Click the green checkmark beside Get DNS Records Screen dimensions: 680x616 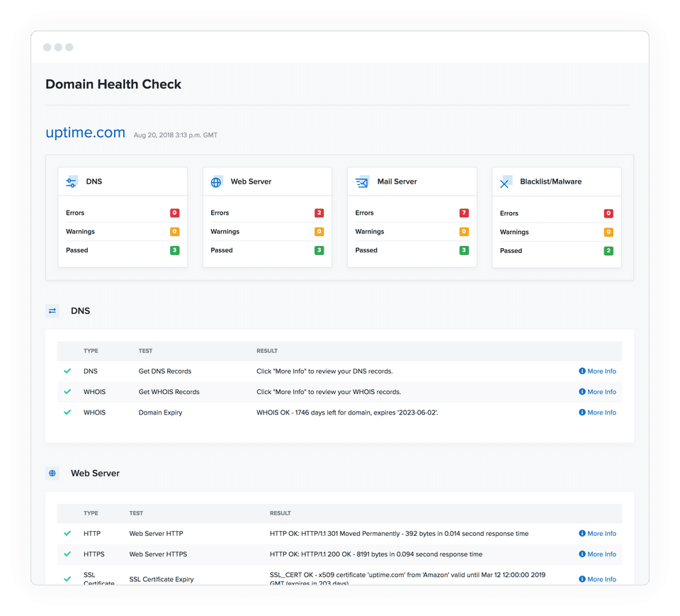[x=67, y=371]
